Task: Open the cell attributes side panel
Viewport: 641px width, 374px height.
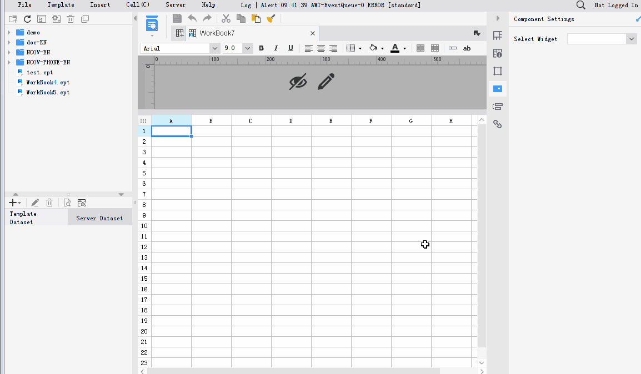Action: tap(498, 36)
